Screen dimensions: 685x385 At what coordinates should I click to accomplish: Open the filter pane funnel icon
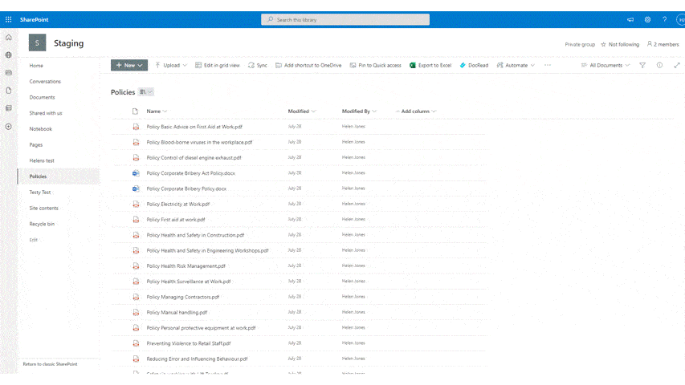(x=642, y=66)
